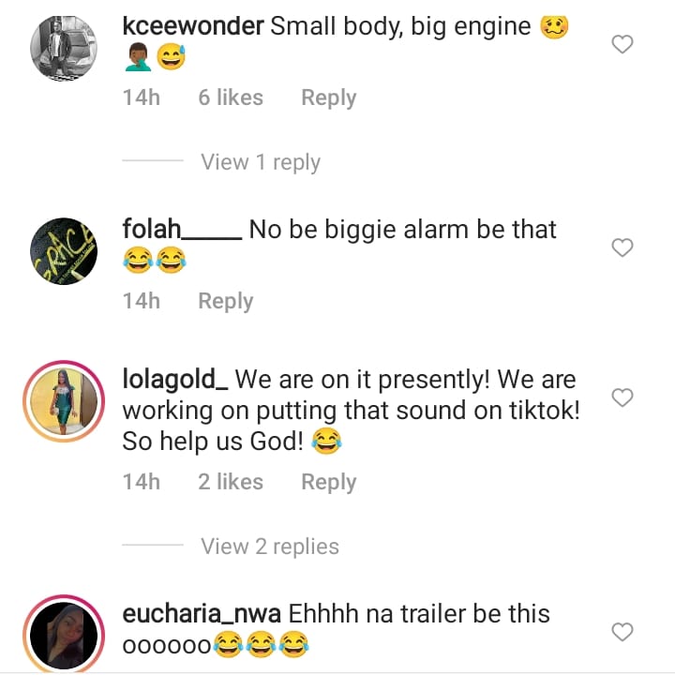
Task: Reply to folah_____'s comment
Action: (x=225, y=301)
